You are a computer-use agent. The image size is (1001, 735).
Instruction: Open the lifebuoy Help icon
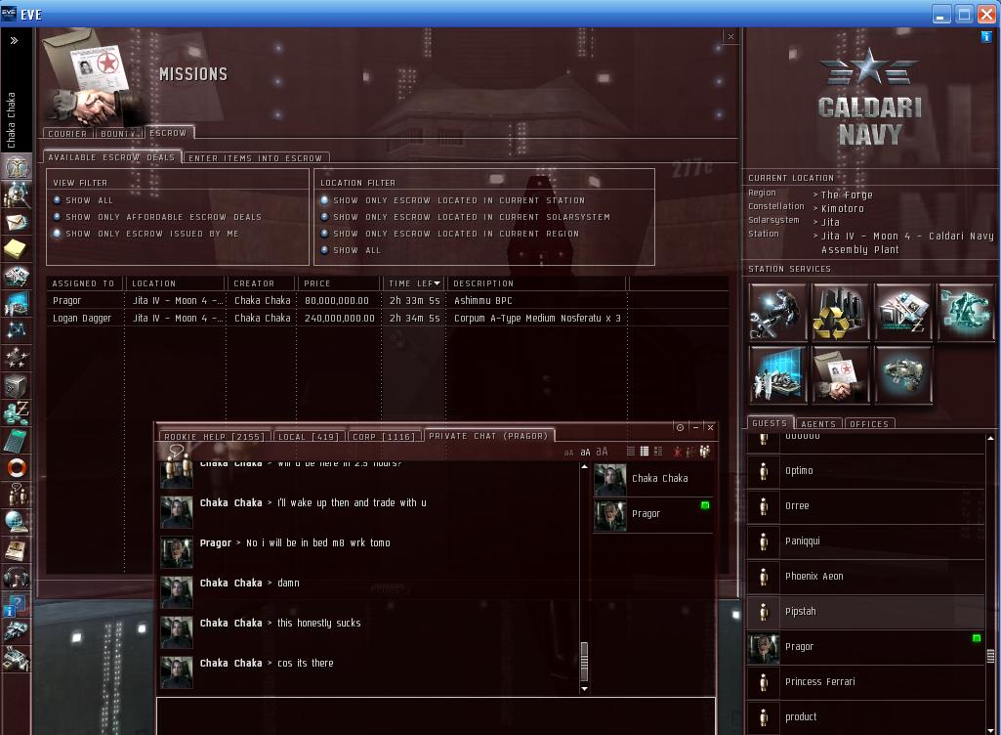click(17, 468)
